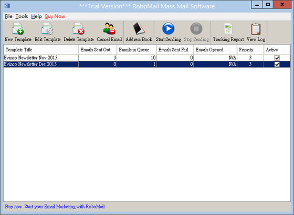Toggle Active checkbox for Nov 2013 newsletter
Viewport: 294px width, 215px height.
click(277, 58)
